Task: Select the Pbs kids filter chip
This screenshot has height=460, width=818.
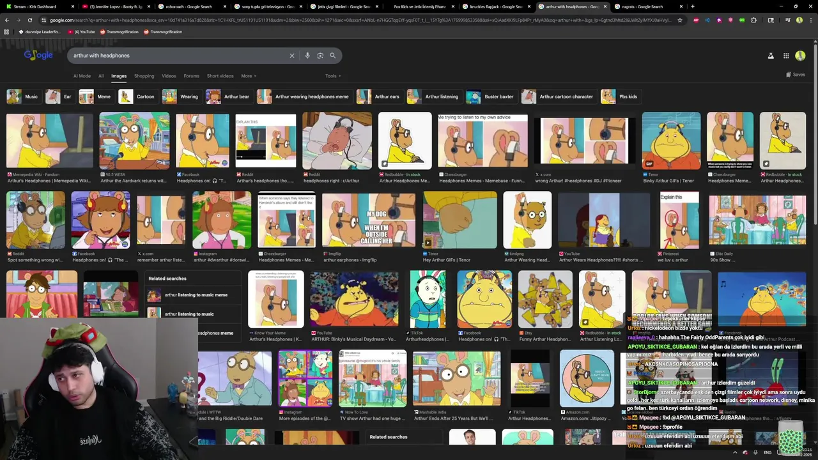Action: 620,96
